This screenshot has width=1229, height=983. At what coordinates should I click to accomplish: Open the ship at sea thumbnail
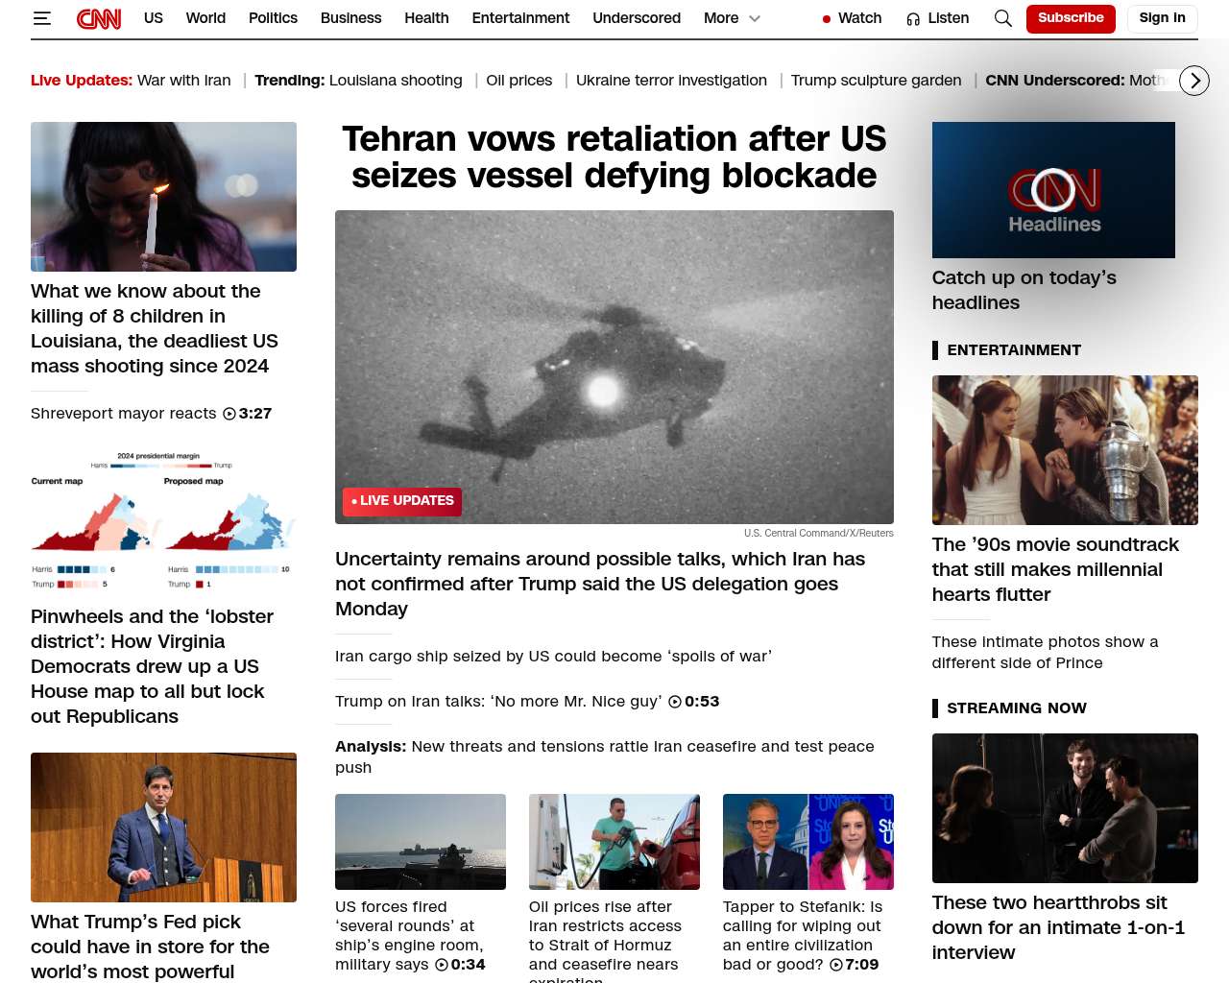(421, 842)
